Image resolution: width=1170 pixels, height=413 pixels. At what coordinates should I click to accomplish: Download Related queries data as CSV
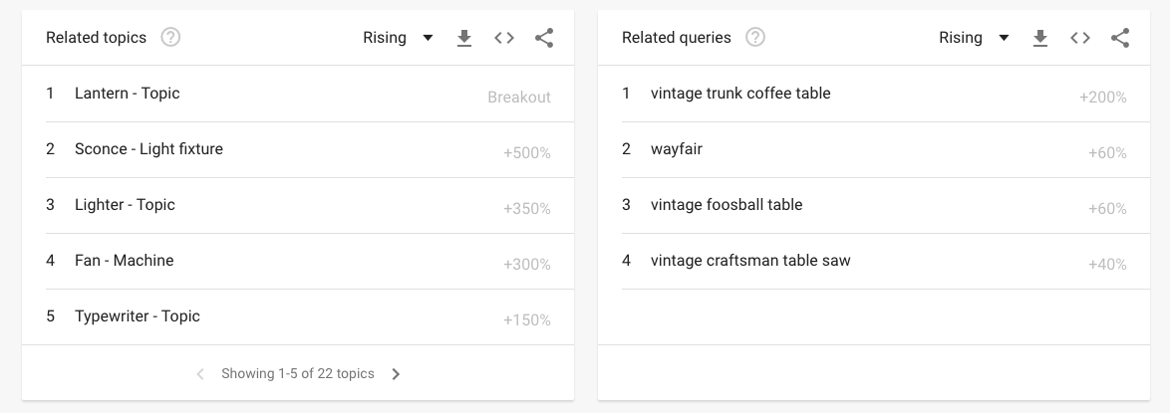click(1040, 38)
